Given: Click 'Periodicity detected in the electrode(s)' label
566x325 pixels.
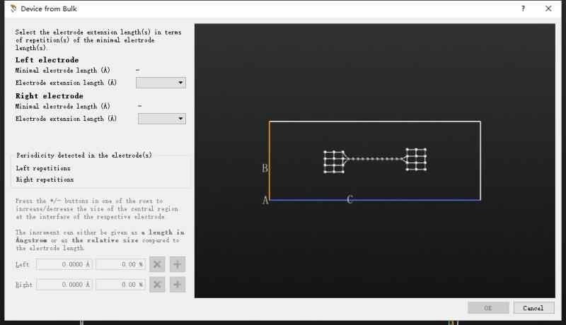Looking at the screenshot, I should (84, 155).
